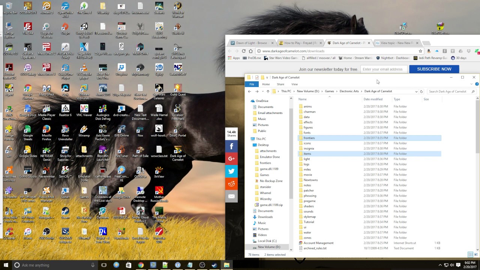Open the DOSBox 0.74 desktop shortcut
This screenshot has height=270, width=480.
coord(28,8)
